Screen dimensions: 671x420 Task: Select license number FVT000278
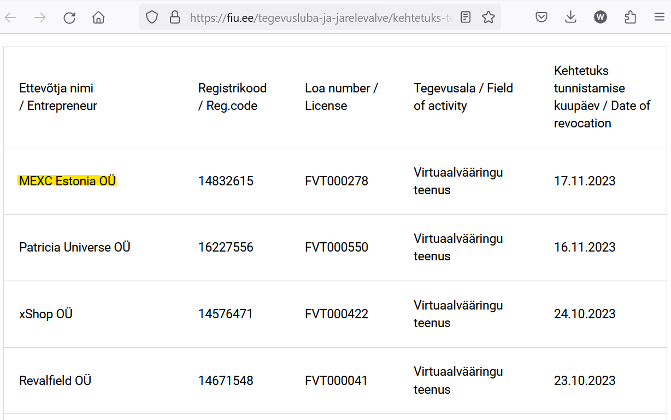click(x=336, y=181)
